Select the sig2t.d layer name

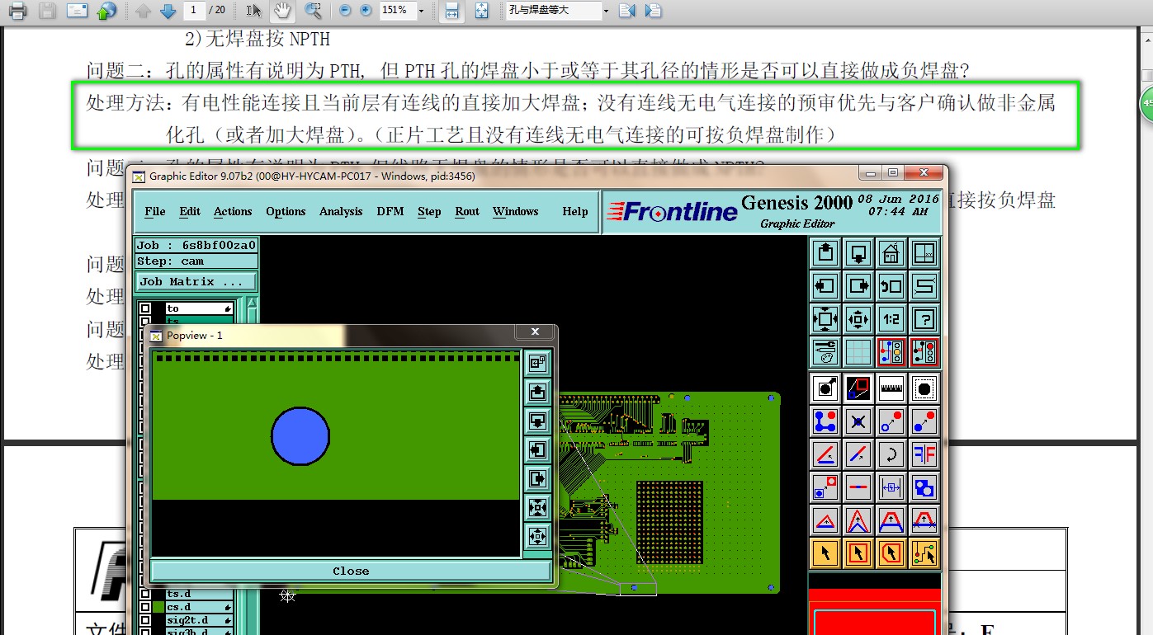198,620
